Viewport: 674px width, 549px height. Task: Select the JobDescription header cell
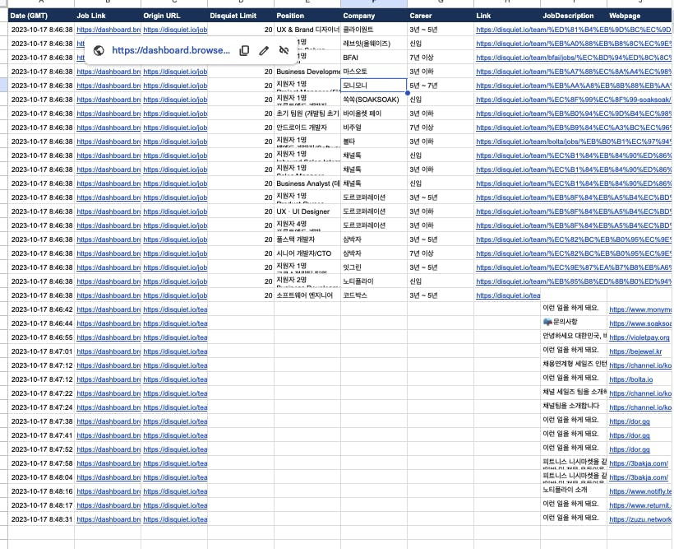click(574, 16)
